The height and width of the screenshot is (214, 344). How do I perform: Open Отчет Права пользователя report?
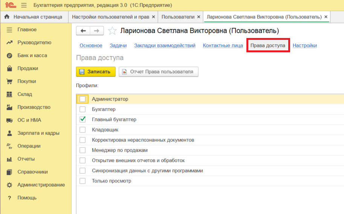click(158, 72)
